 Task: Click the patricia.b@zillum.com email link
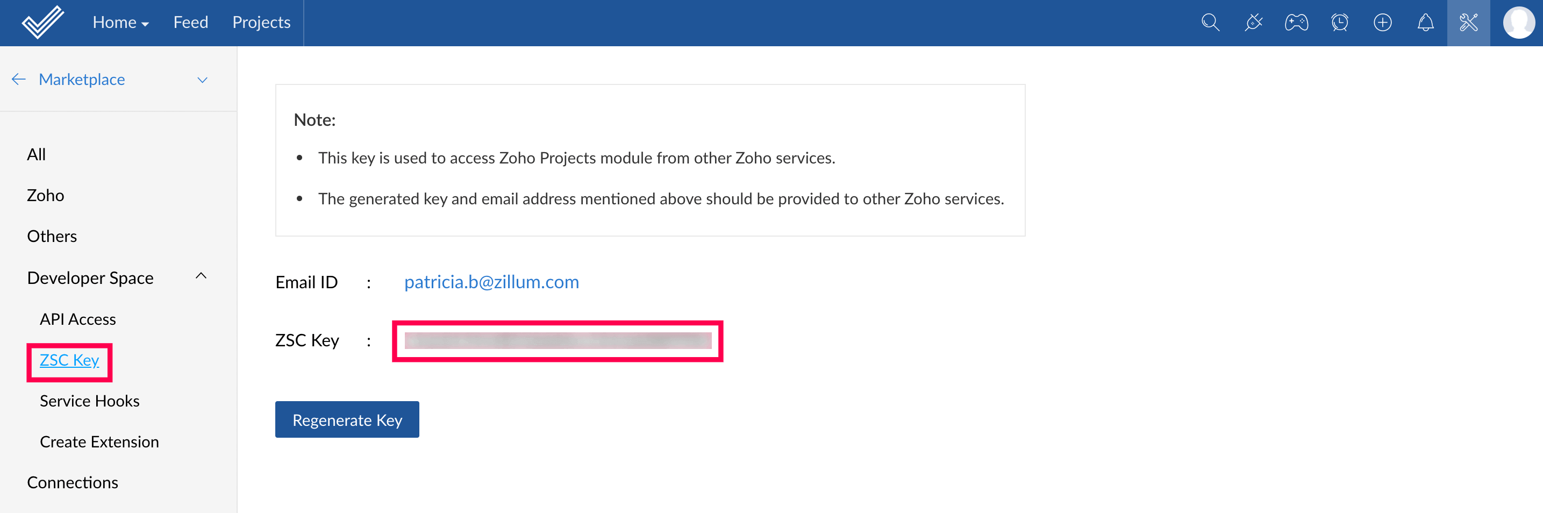click(491, 282)
